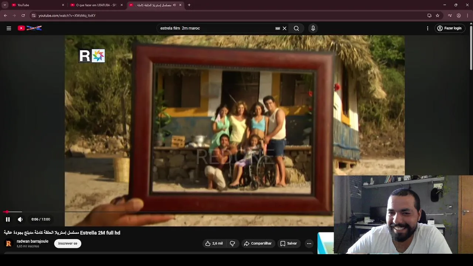Open the Chrome three-dot menu
Viewport: 473px width, 266px height.
pyautogui.click(x=467, y=16)
